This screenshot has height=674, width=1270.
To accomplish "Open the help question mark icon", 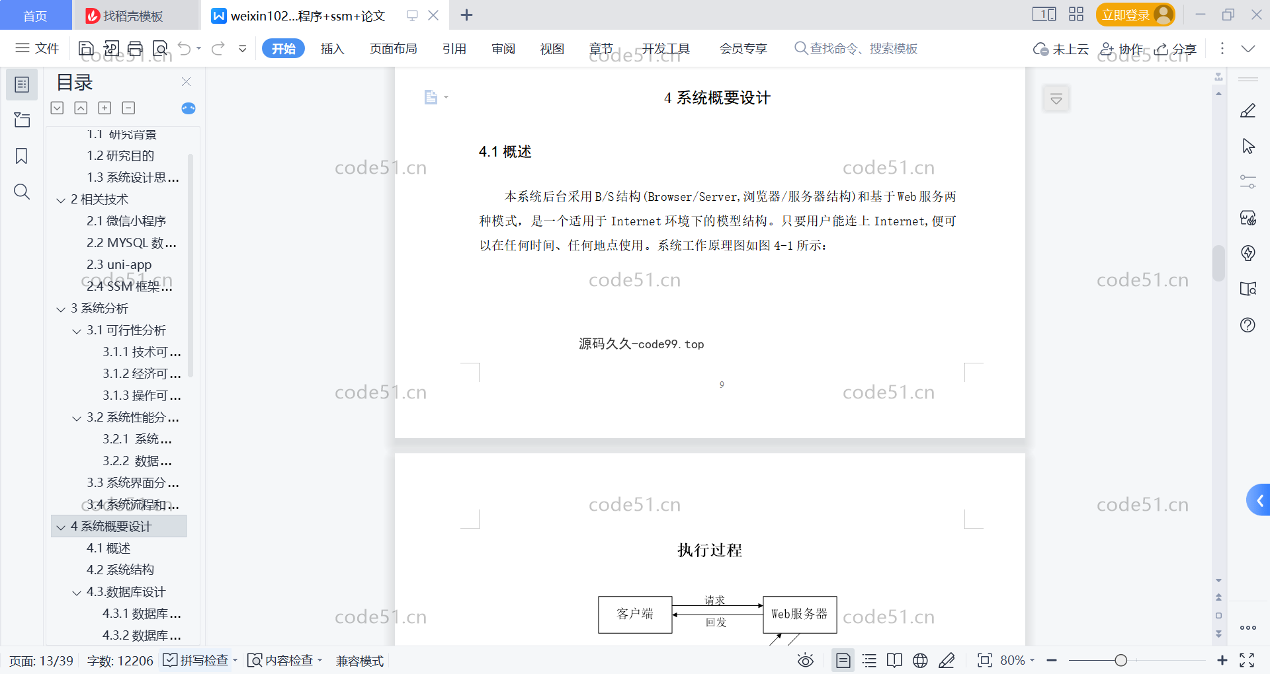I will click(x=1248, y=324).
